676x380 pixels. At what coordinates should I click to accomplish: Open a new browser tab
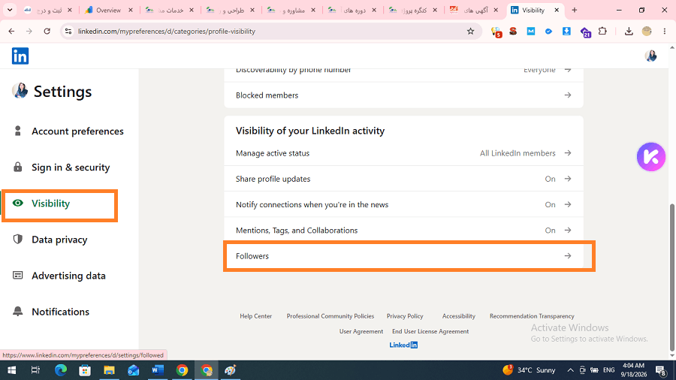(575, 10)
